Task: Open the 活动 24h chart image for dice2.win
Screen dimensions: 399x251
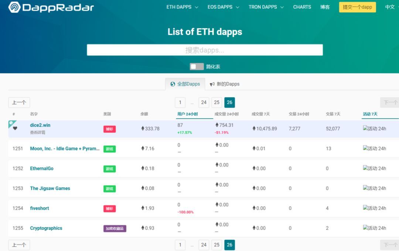Action: point(374,129)
